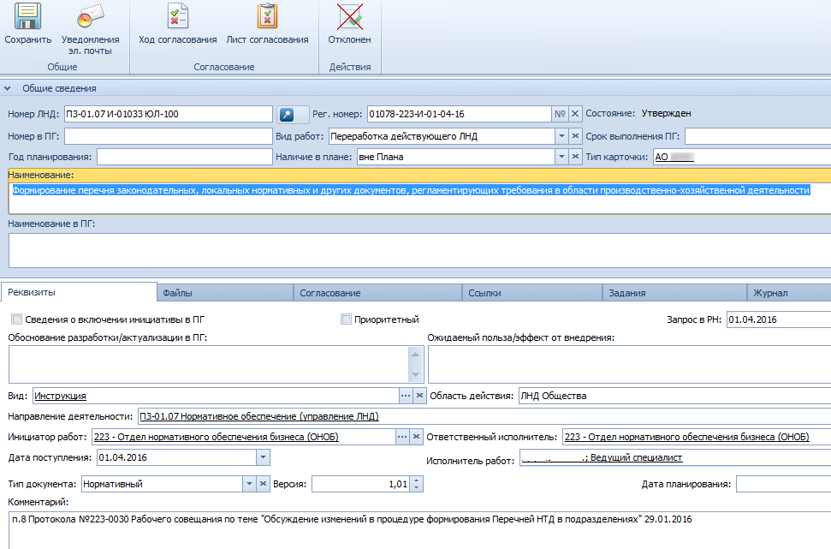
Task: Click the Комментарий text area
Action: 419,530
